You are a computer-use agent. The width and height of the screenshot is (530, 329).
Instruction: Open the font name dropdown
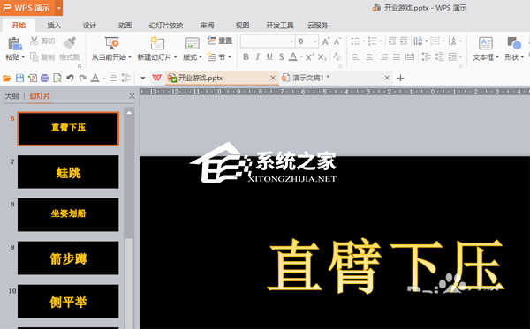pyautogui.click(x=268, y=41)
